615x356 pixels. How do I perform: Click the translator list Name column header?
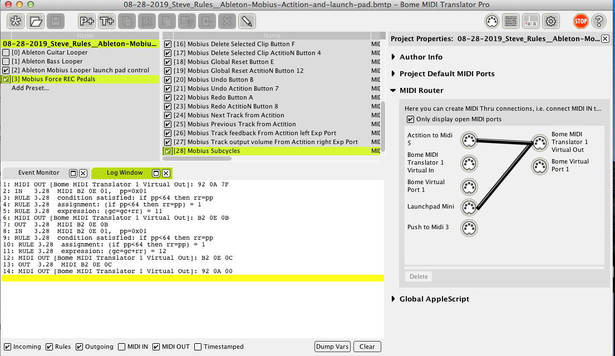point(272,36)
